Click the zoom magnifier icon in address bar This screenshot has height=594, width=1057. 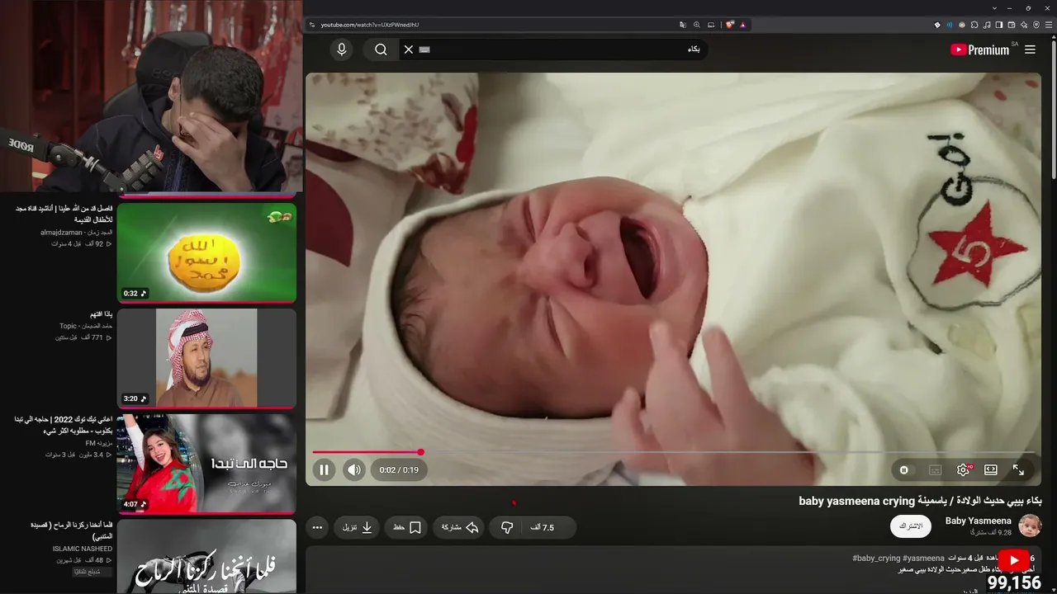click(x=697, y=25)
